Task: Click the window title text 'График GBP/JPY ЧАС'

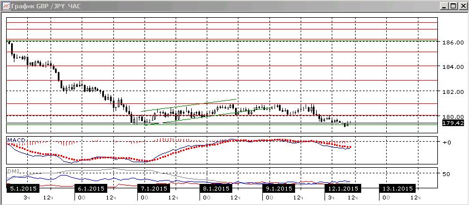Action: coord(46,6)
